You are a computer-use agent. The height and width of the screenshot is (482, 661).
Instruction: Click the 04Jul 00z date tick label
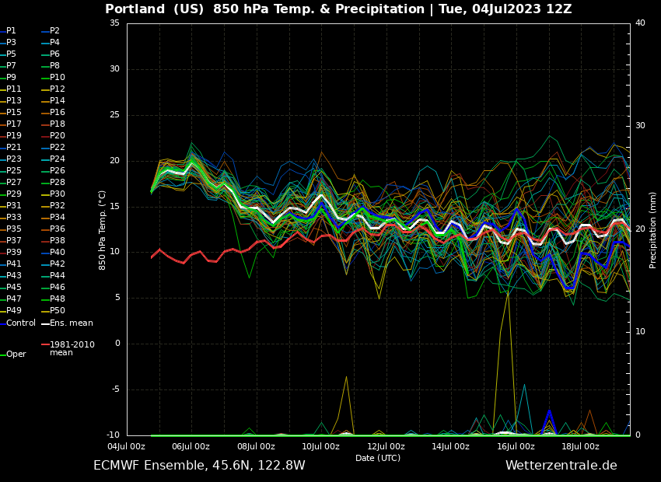[x=126, y=446]
